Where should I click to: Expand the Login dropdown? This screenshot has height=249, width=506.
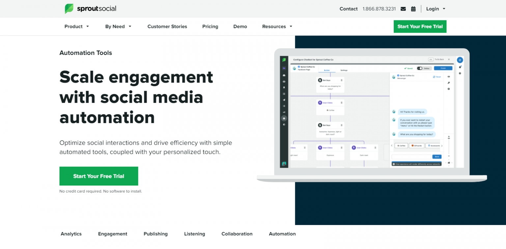pos(435,9)
